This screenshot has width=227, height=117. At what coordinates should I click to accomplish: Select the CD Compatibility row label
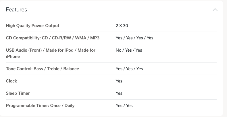click(x=53, y=38)
